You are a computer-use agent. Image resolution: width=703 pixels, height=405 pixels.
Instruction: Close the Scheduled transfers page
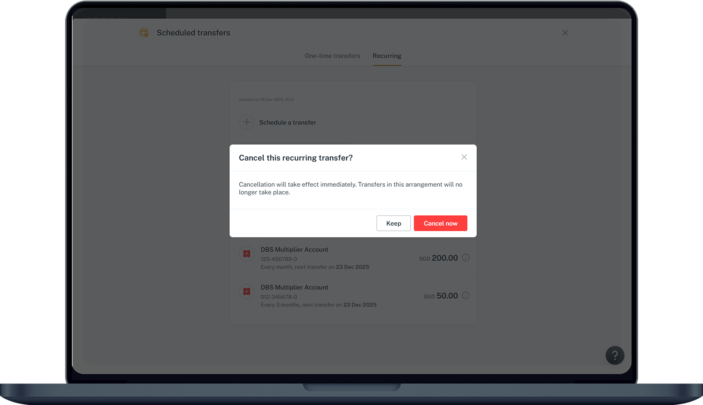(x=565, y=33)
